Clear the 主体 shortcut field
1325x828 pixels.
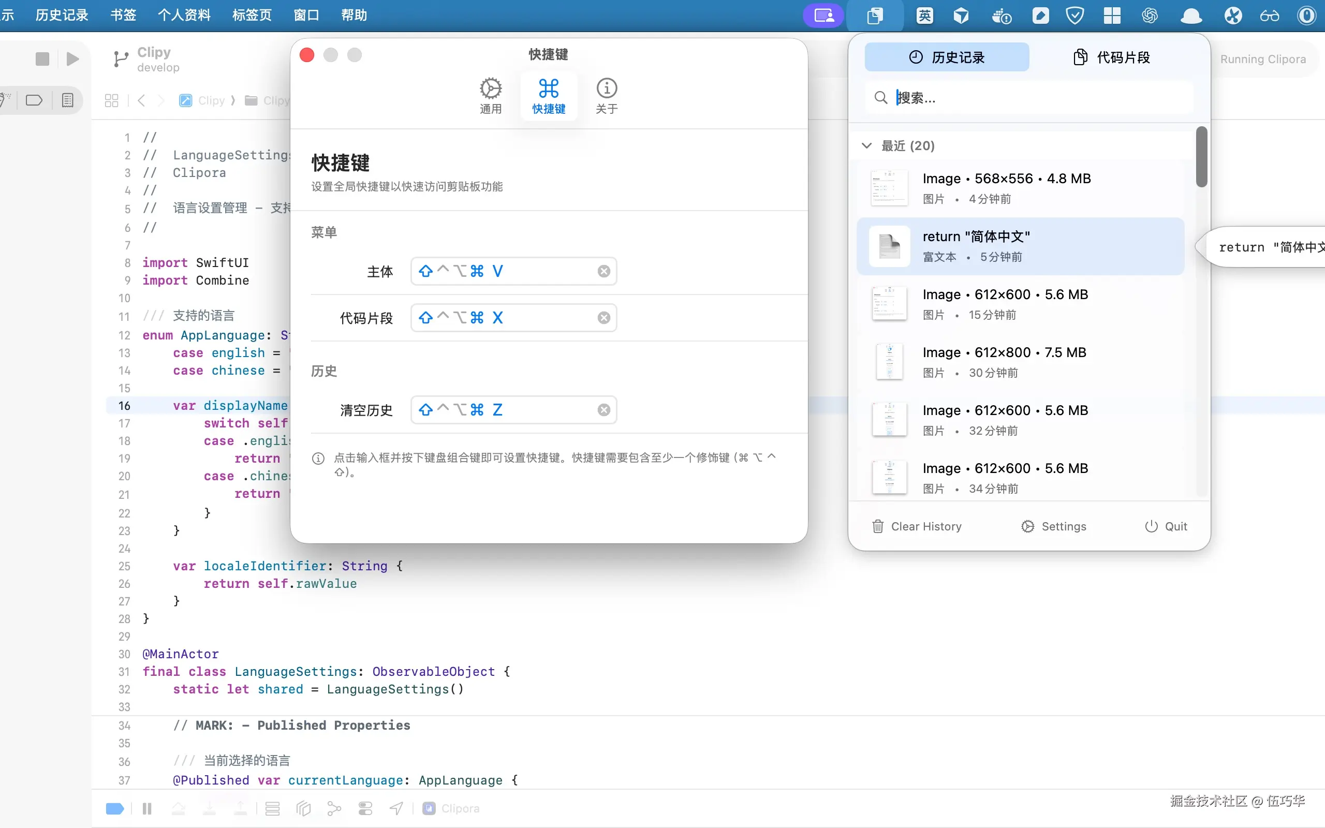point(603,271)
